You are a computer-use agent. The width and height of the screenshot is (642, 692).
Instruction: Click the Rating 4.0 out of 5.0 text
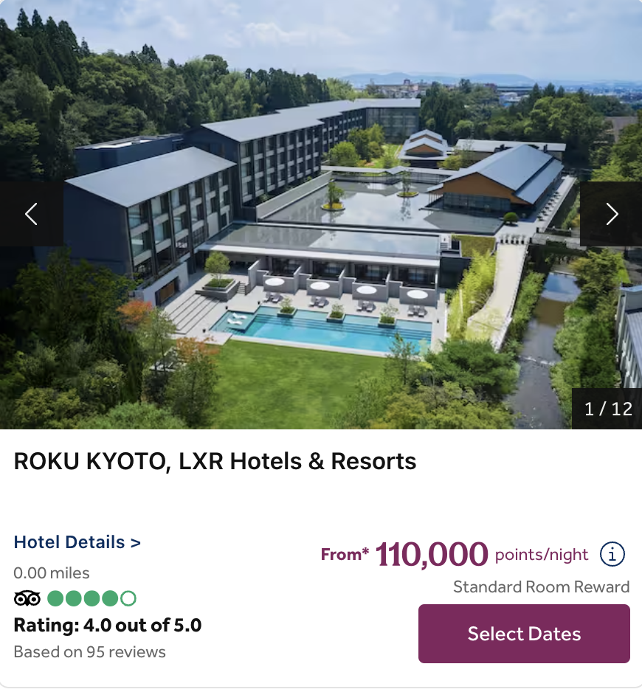pos(108,626)
